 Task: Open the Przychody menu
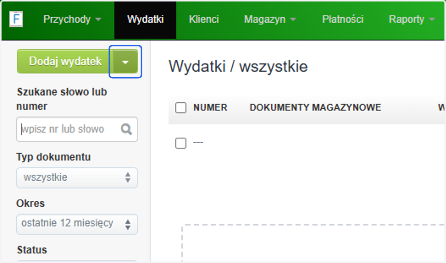[72, 19]
